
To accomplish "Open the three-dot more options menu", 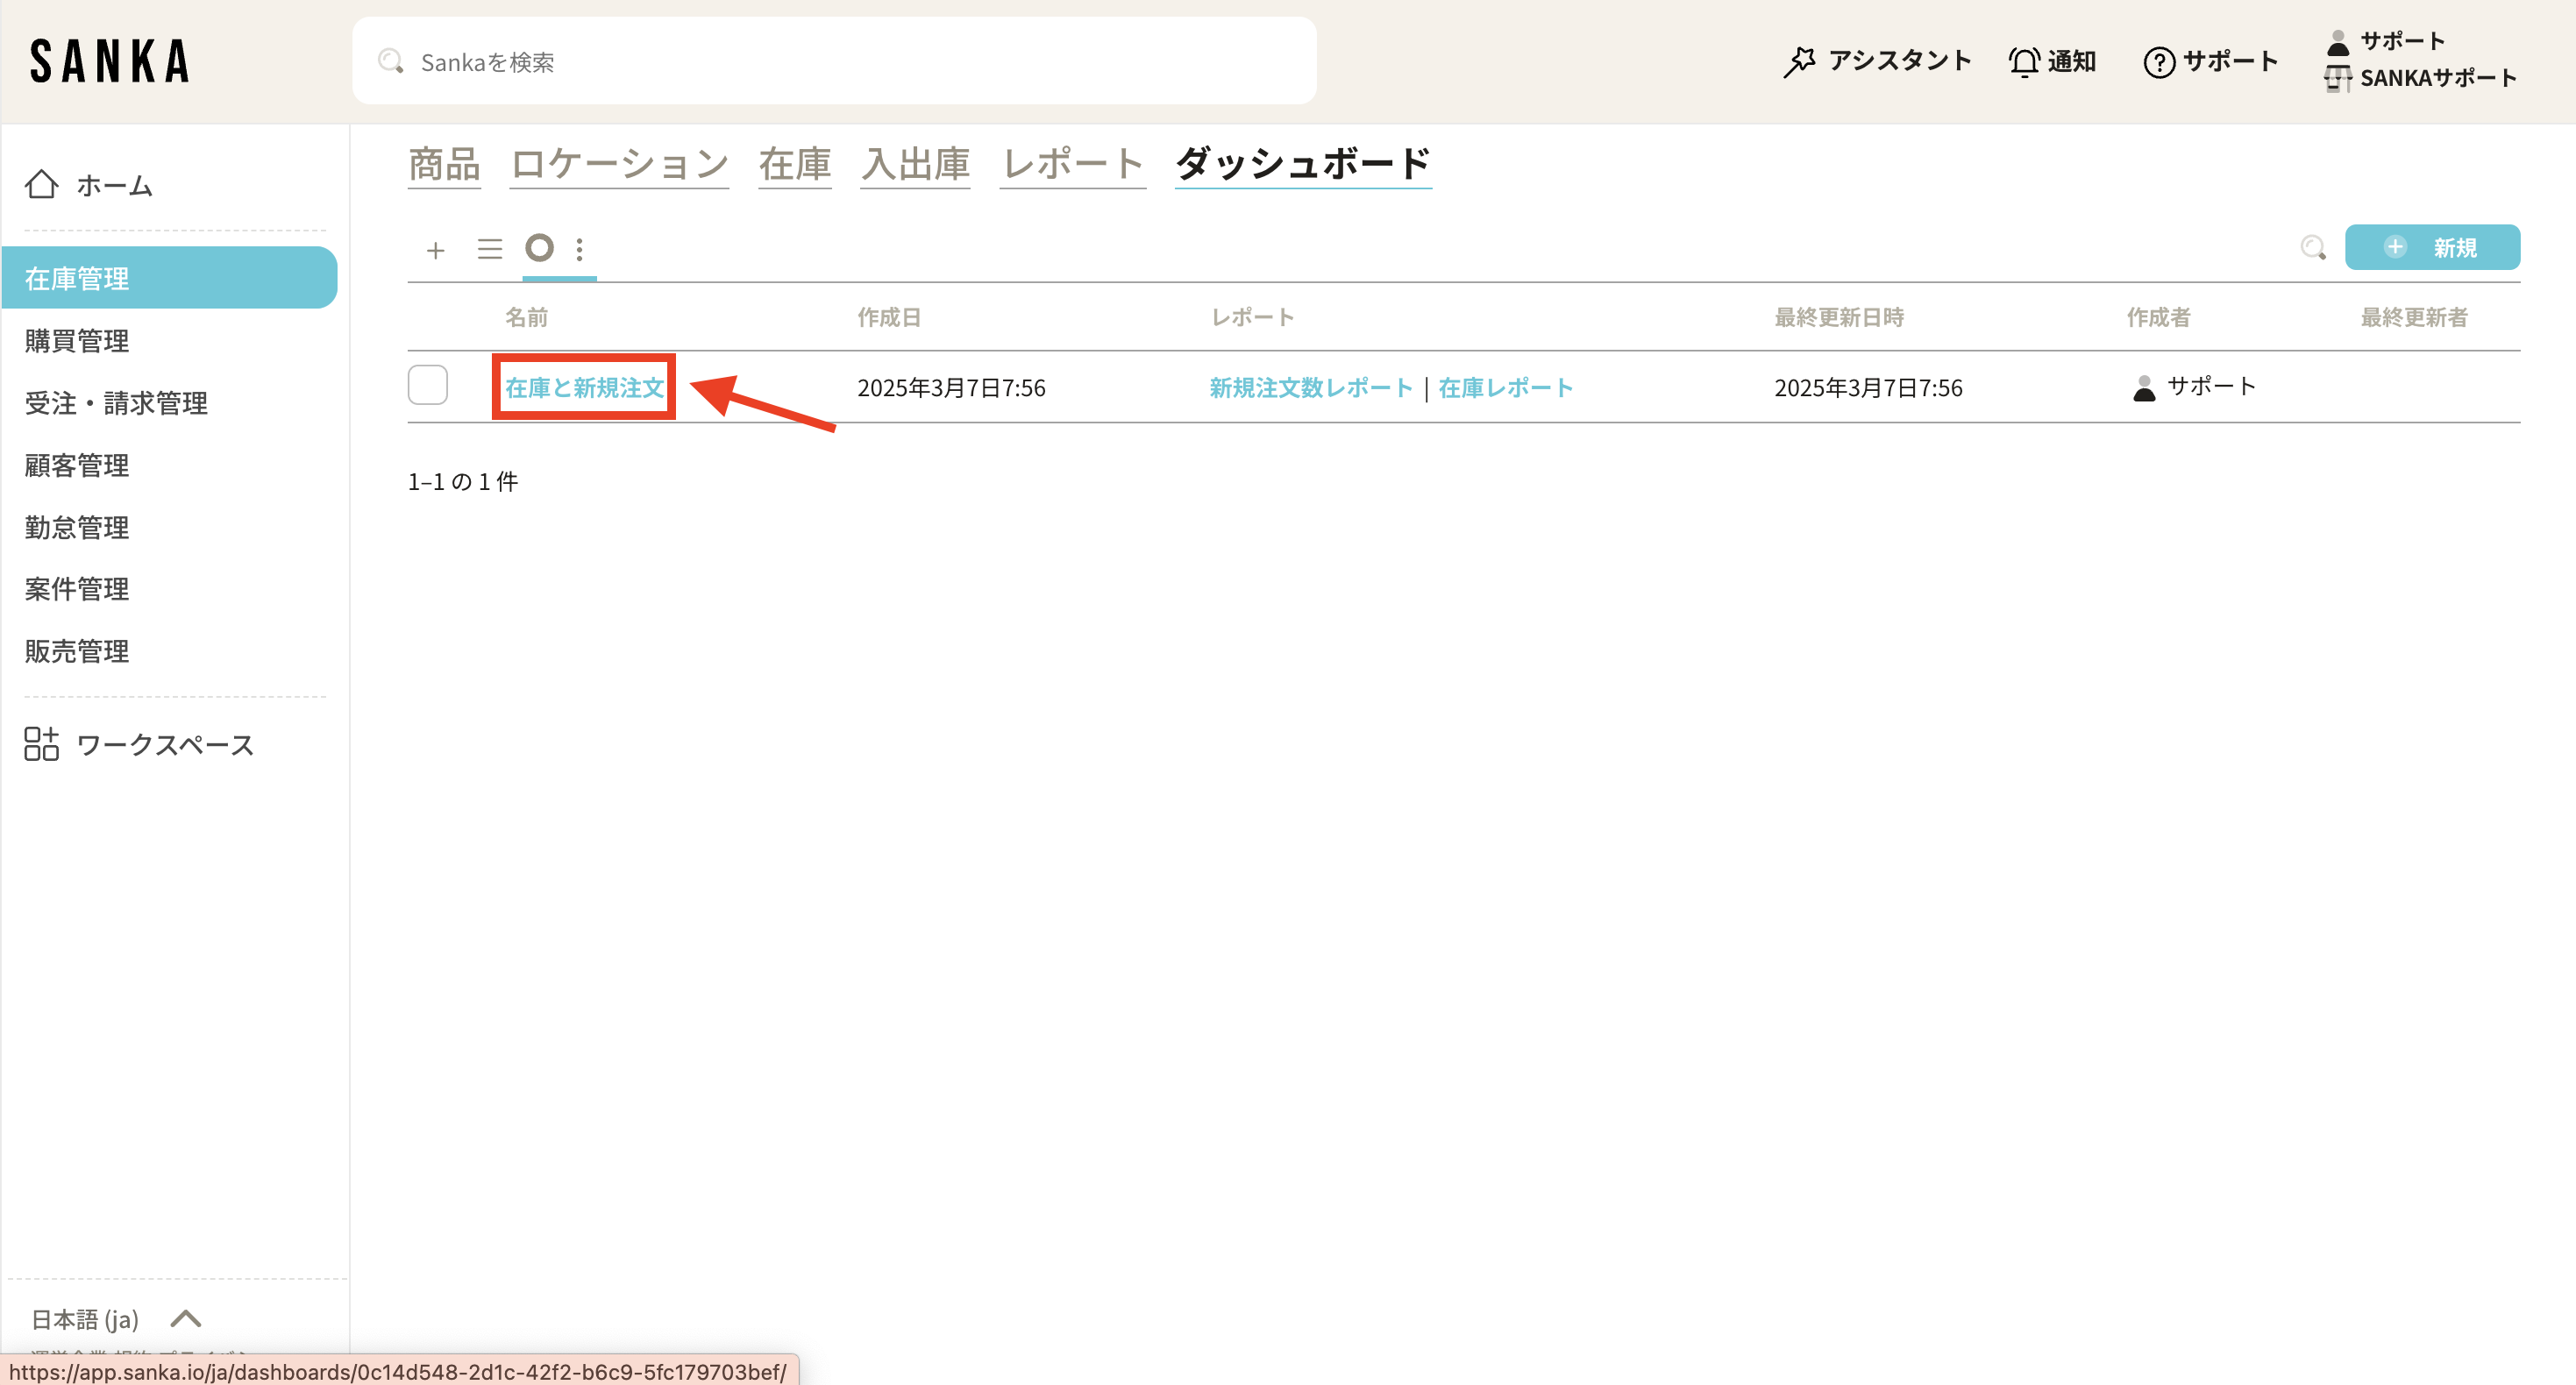I will 580,249.
